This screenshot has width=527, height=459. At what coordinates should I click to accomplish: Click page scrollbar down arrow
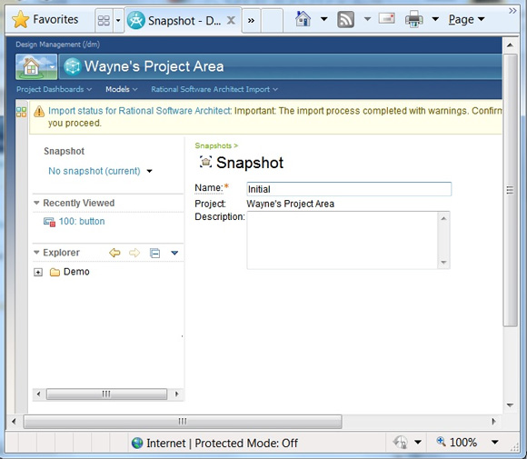click(510, 405)
